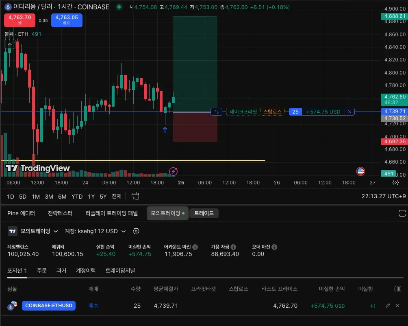Click the 4,888.61 green price axis label

click(395, 16)
